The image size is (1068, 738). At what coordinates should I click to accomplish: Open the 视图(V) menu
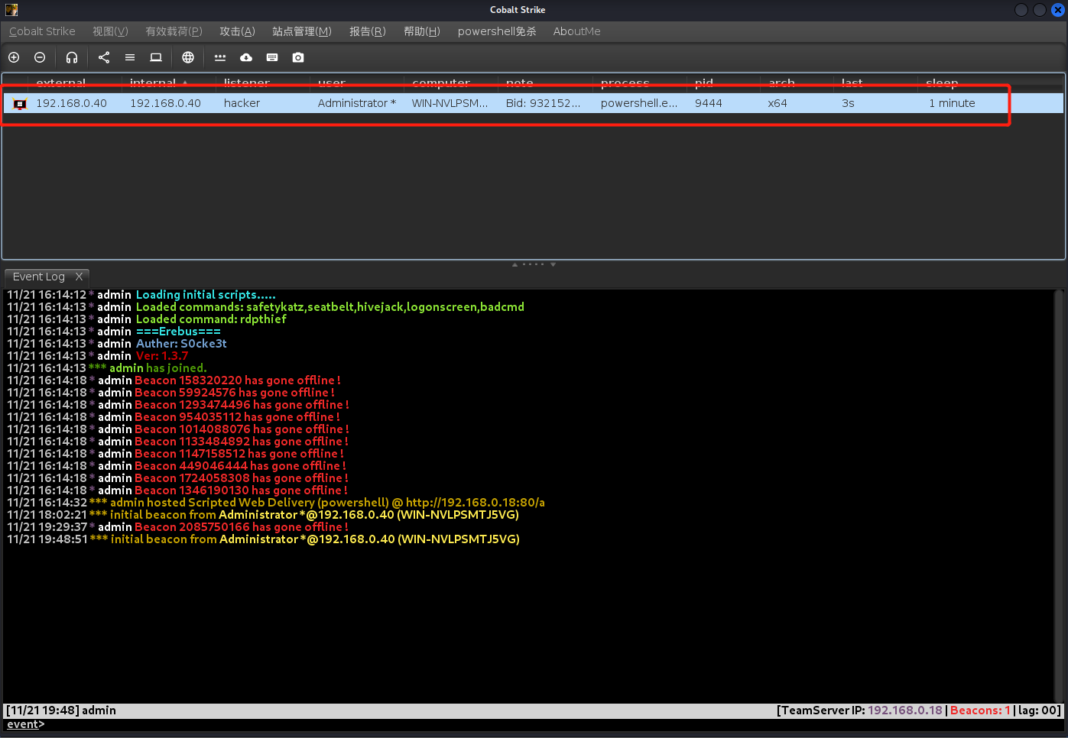pyautogui.click(x=109, y=31)
